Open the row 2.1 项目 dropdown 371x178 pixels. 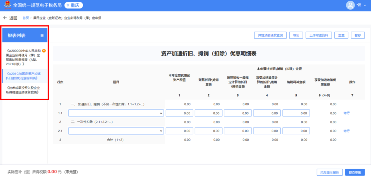[x=116, y=131]
